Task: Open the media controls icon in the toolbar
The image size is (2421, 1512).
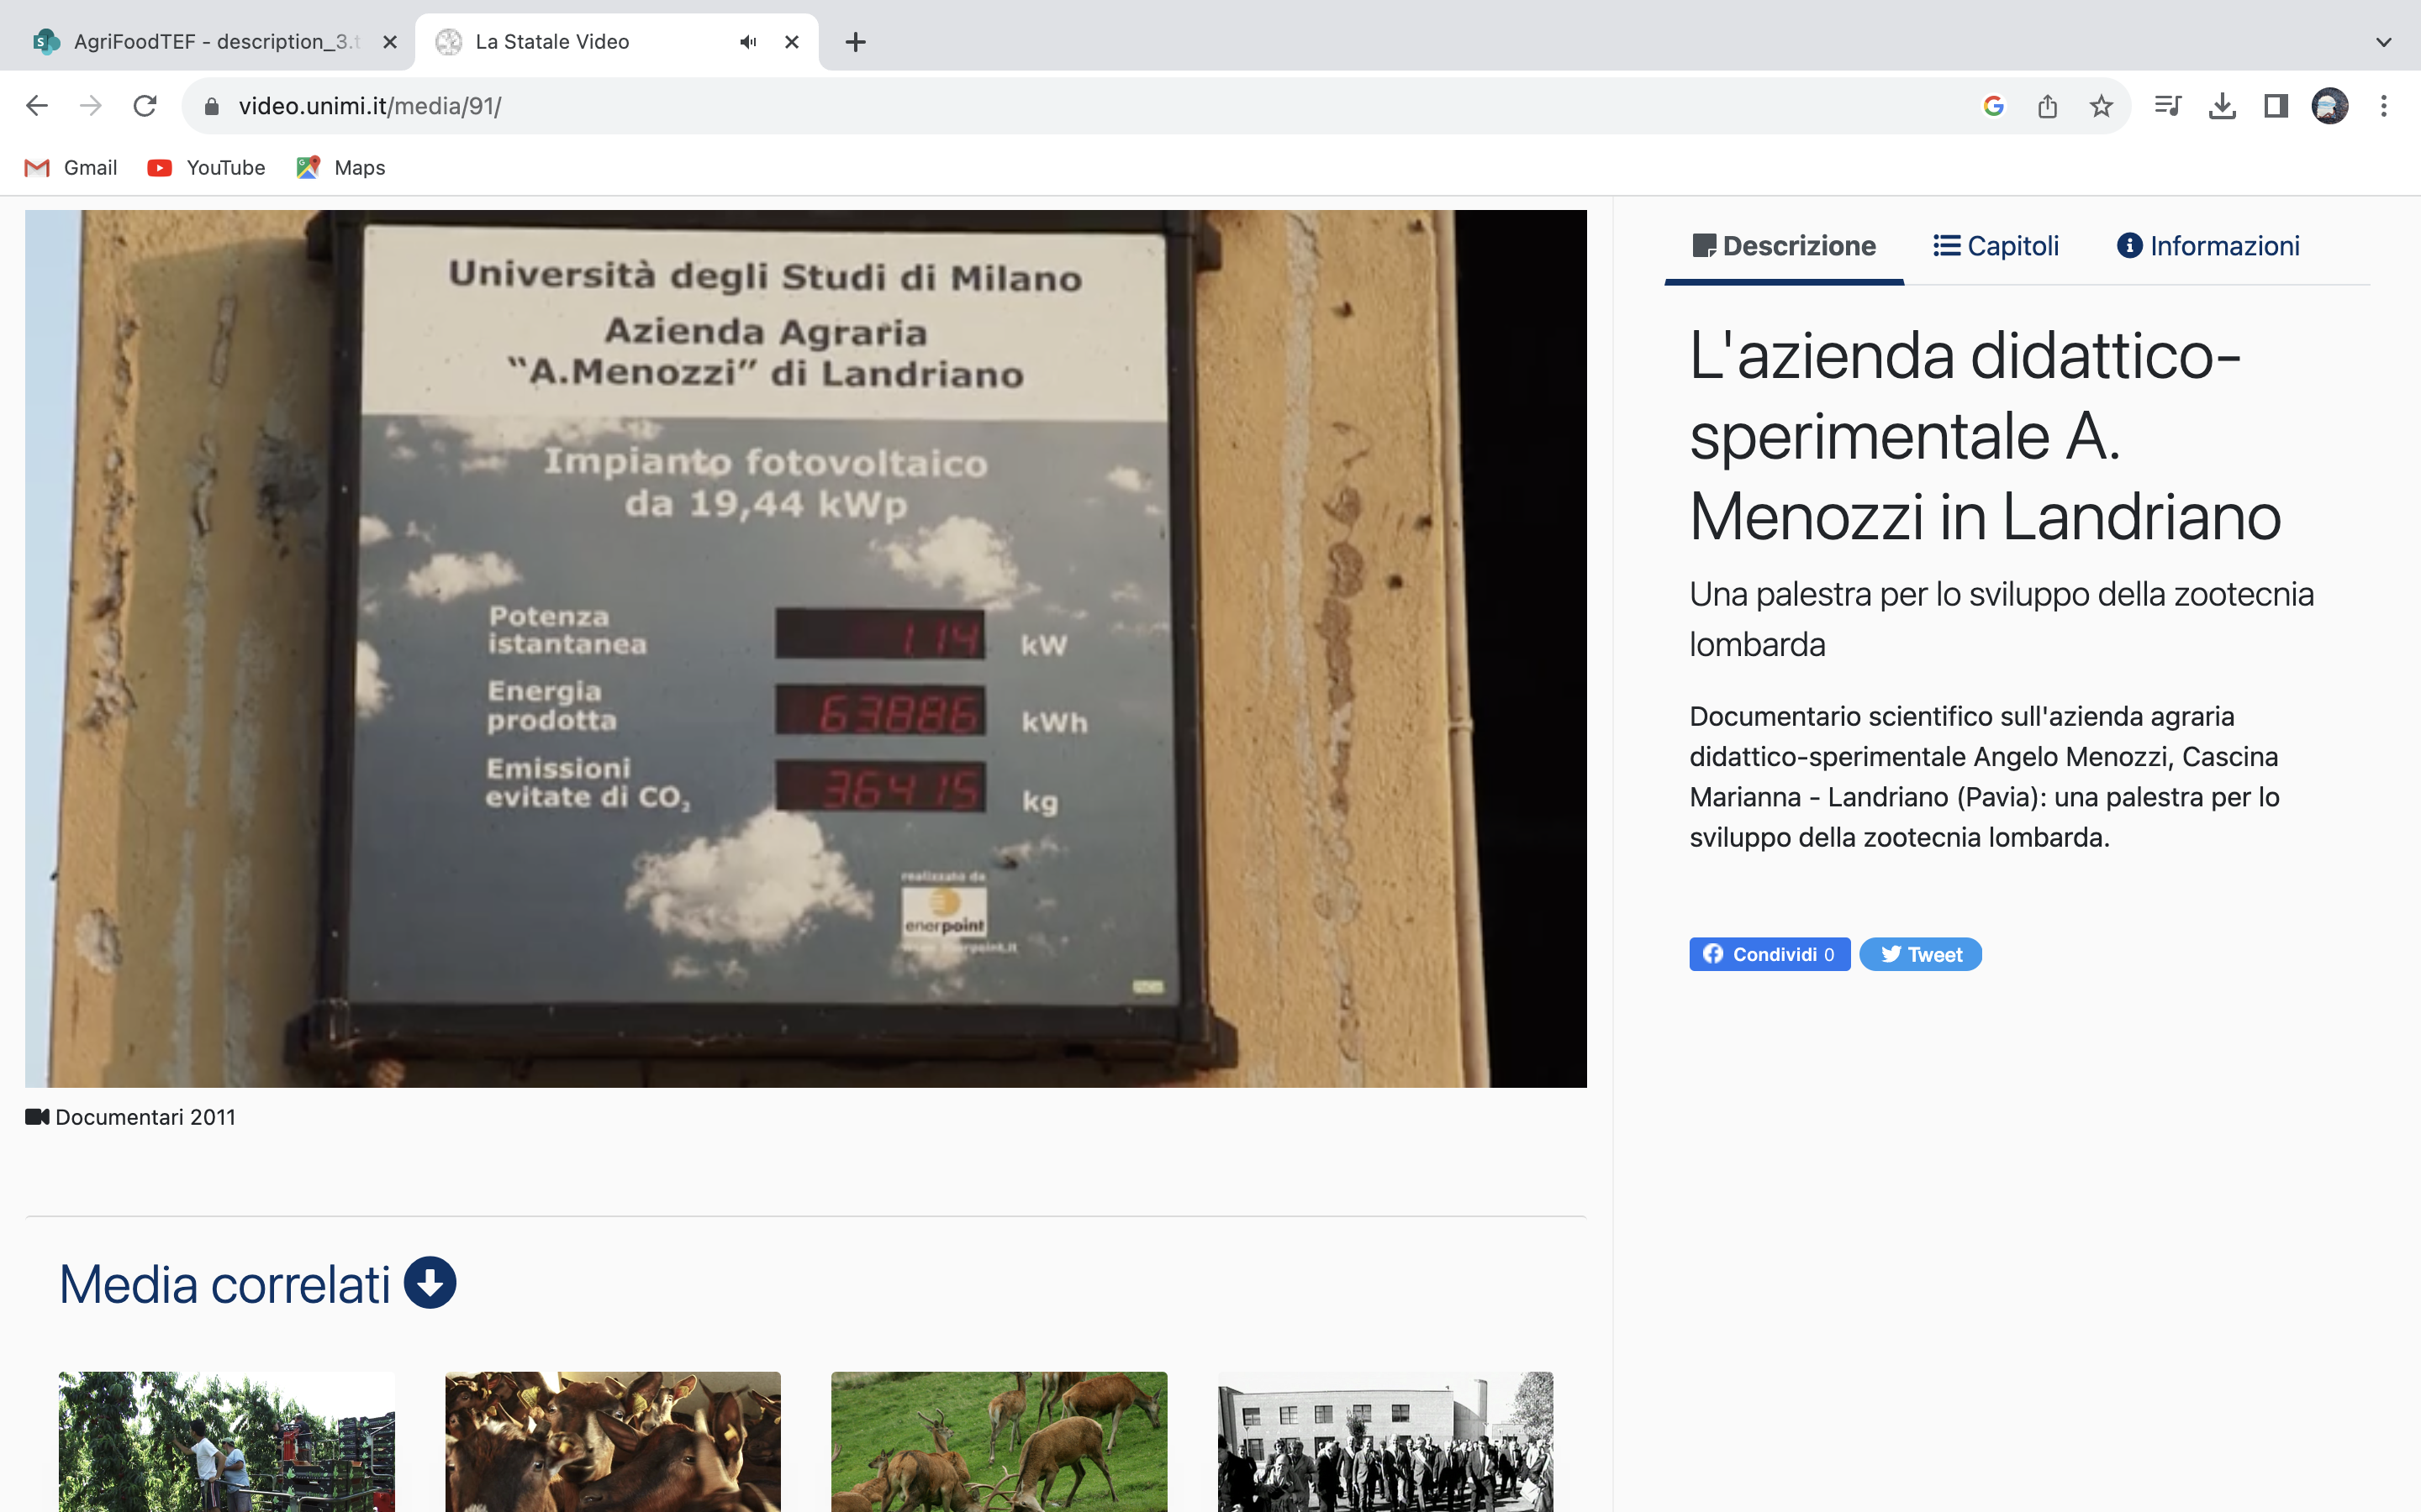Action: pos(2169,105)
